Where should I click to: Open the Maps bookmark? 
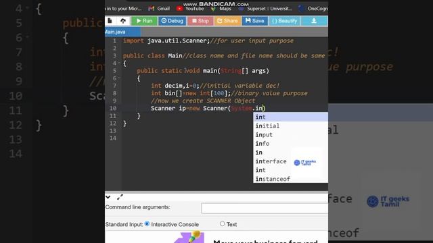pyautogui.click(x=221, y=9)
